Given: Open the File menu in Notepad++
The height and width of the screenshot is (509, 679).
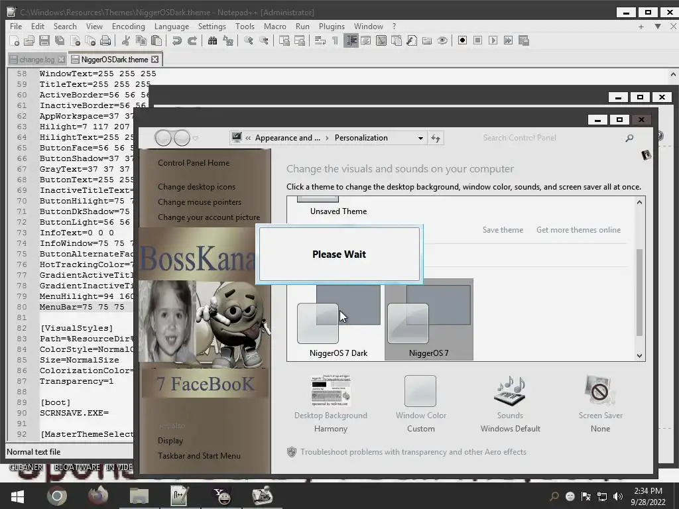Looking at the screenshot, I should (16, 27).
